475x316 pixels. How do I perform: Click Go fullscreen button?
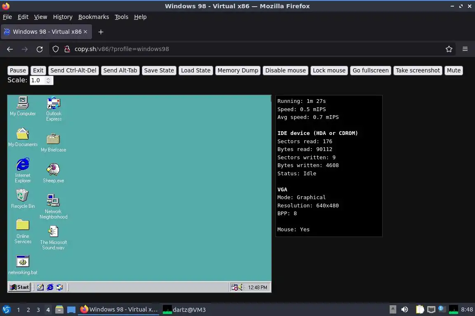pyautogui.click(x=371, y=70)
